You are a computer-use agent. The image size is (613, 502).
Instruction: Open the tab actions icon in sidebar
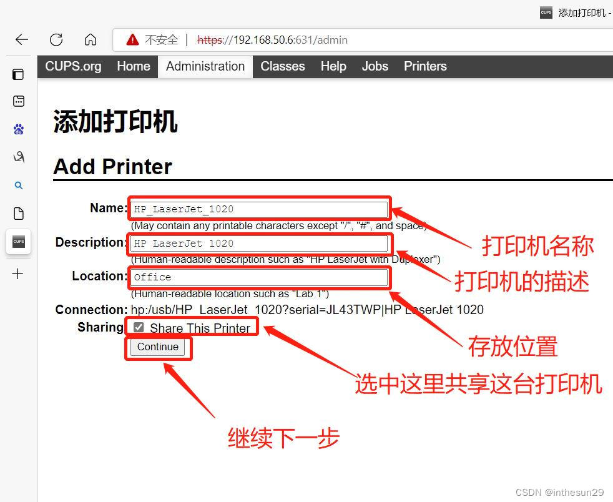18,74
